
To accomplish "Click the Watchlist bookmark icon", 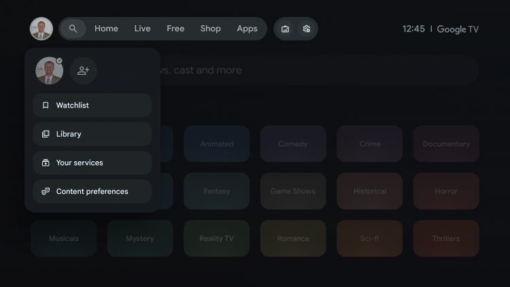I will point(46,105).
